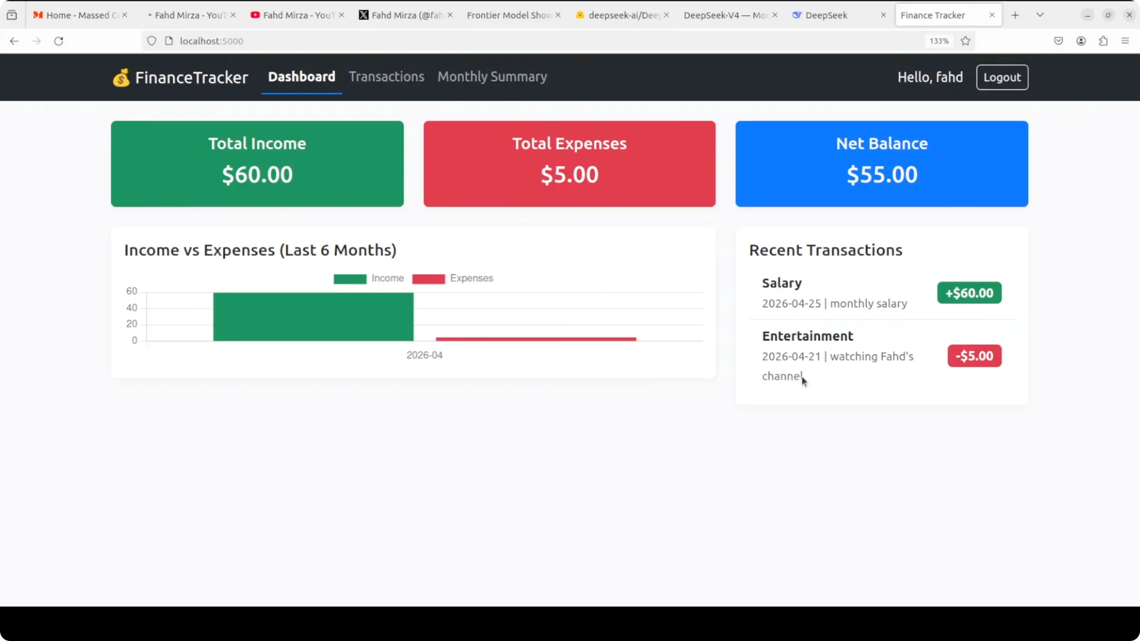Click the Entertainment transaction title
Screen dimensions: 1140x641
click(807, 336)
